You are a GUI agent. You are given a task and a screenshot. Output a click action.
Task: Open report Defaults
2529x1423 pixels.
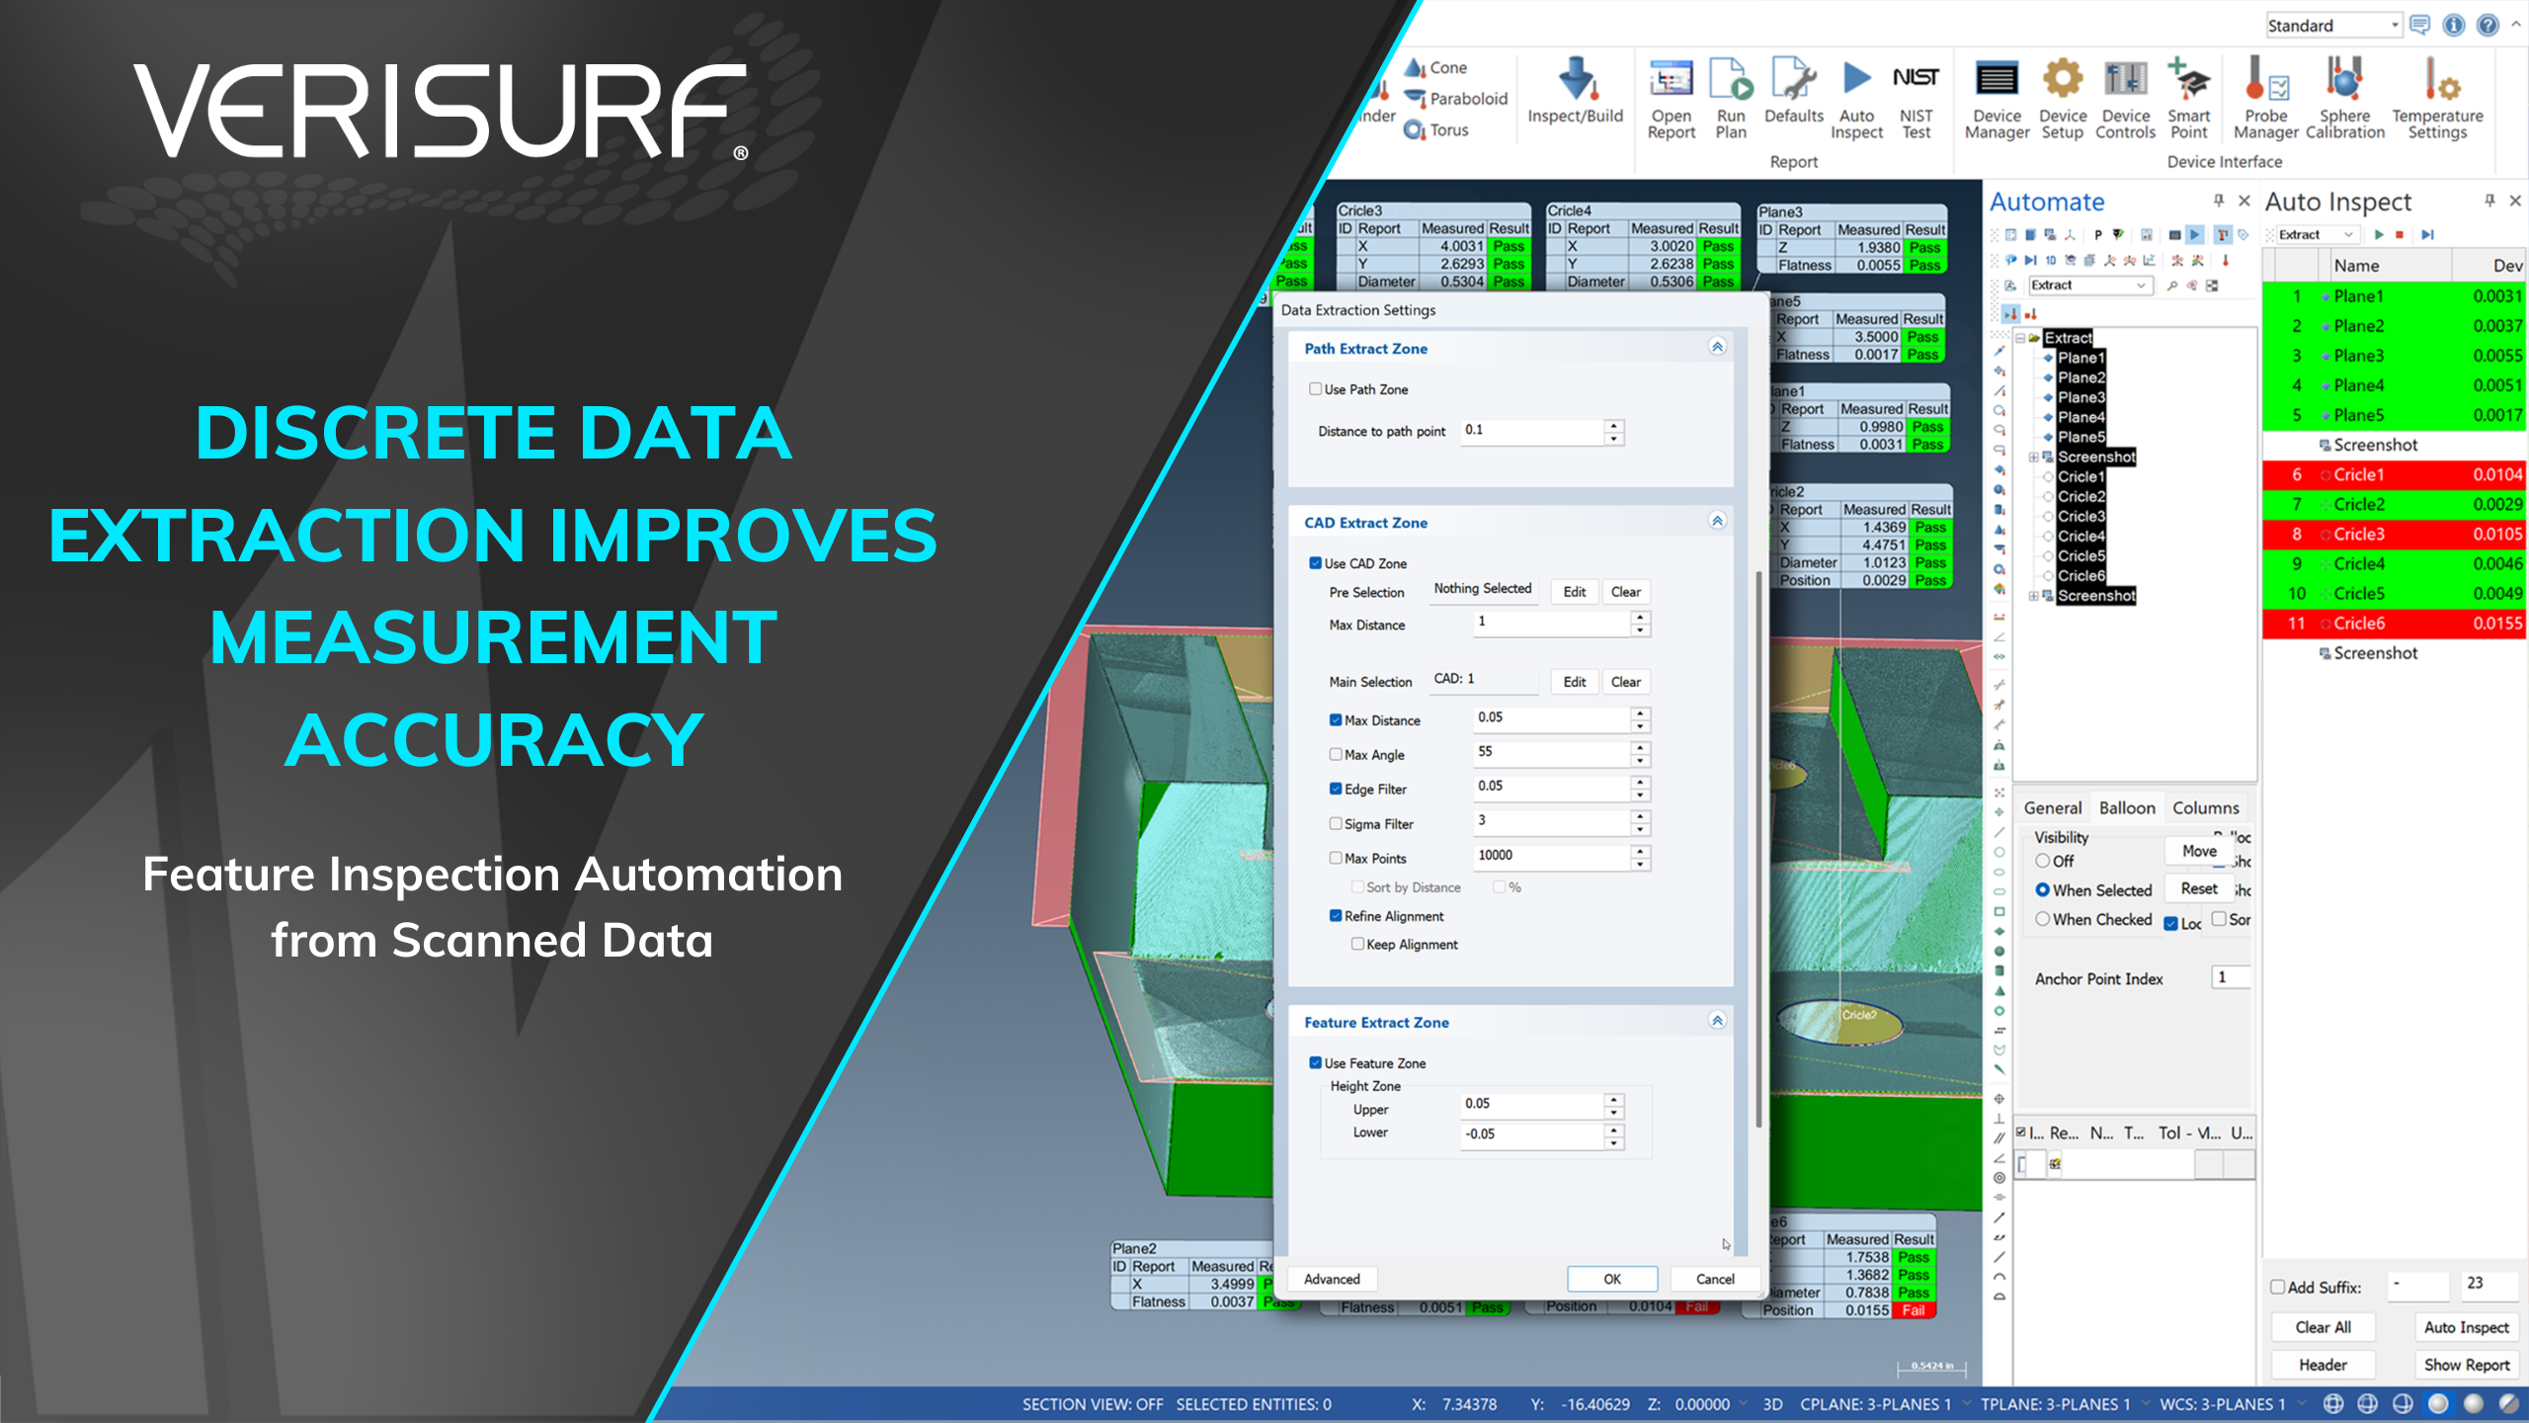[x=1793, y=91]
